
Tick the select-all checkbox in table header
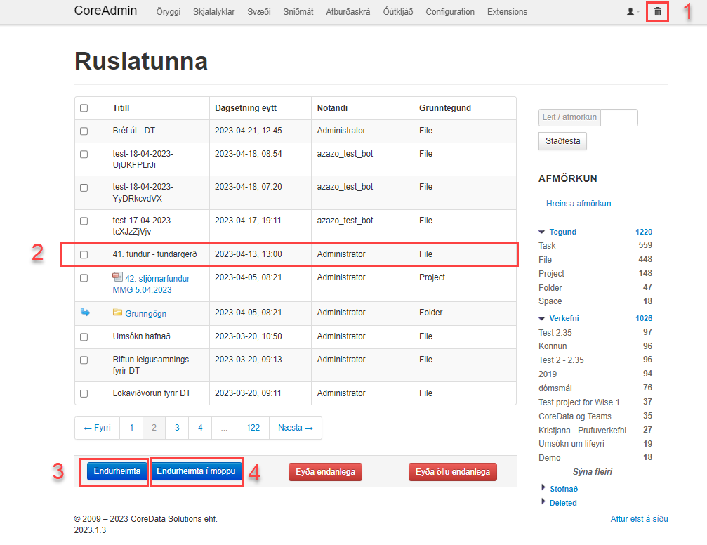click(84, 108)
